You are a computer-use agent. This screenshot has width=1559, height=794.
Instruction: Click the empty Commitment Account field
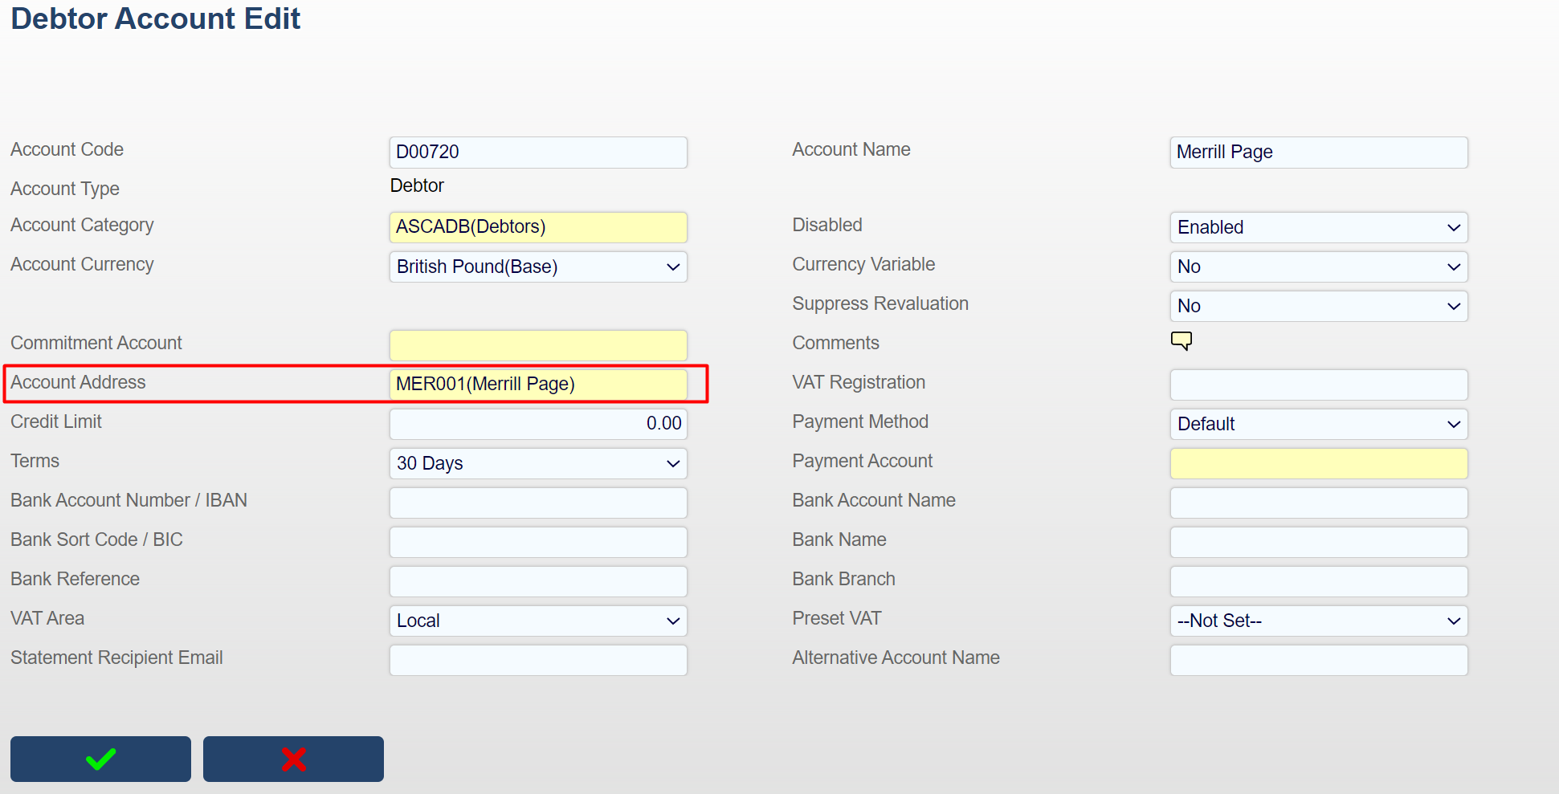(537, 345)
